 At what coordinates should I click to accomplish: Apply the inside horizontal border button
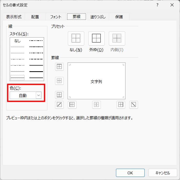tap(59, 81)
